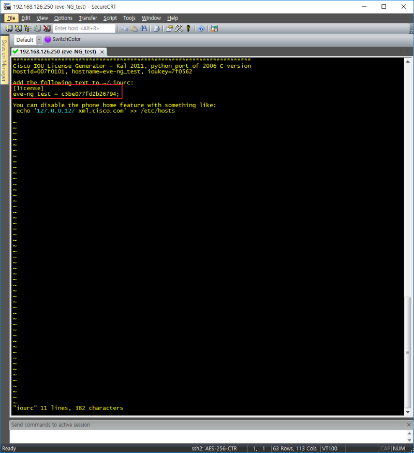Select the 192.168.126.250 (eve-NG_test) tab
The image size is (414, 453).
click(57, 52)
